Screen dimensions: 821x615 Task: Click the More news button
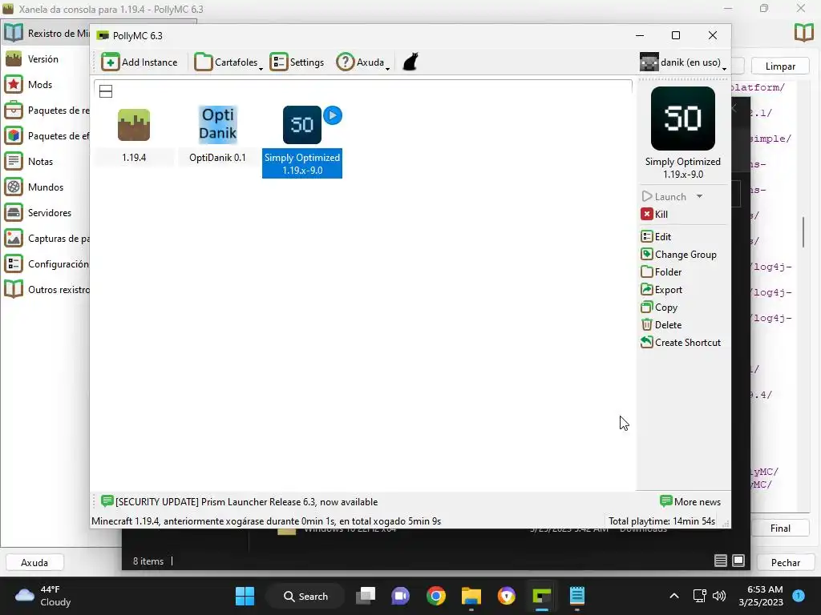coord(690,502)
